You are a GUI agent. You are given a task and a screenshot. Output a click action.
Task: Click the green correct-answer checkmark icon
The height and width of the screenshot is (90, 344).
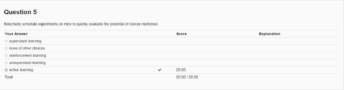click(x=160, y=70)
